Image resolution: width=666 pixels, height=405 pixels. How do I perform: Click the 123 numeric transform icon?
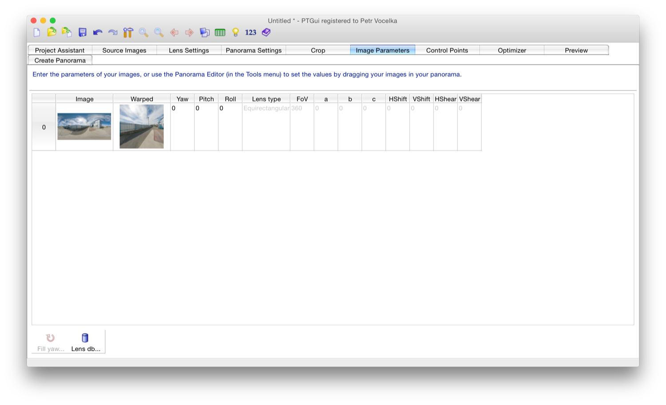[250, 32]
